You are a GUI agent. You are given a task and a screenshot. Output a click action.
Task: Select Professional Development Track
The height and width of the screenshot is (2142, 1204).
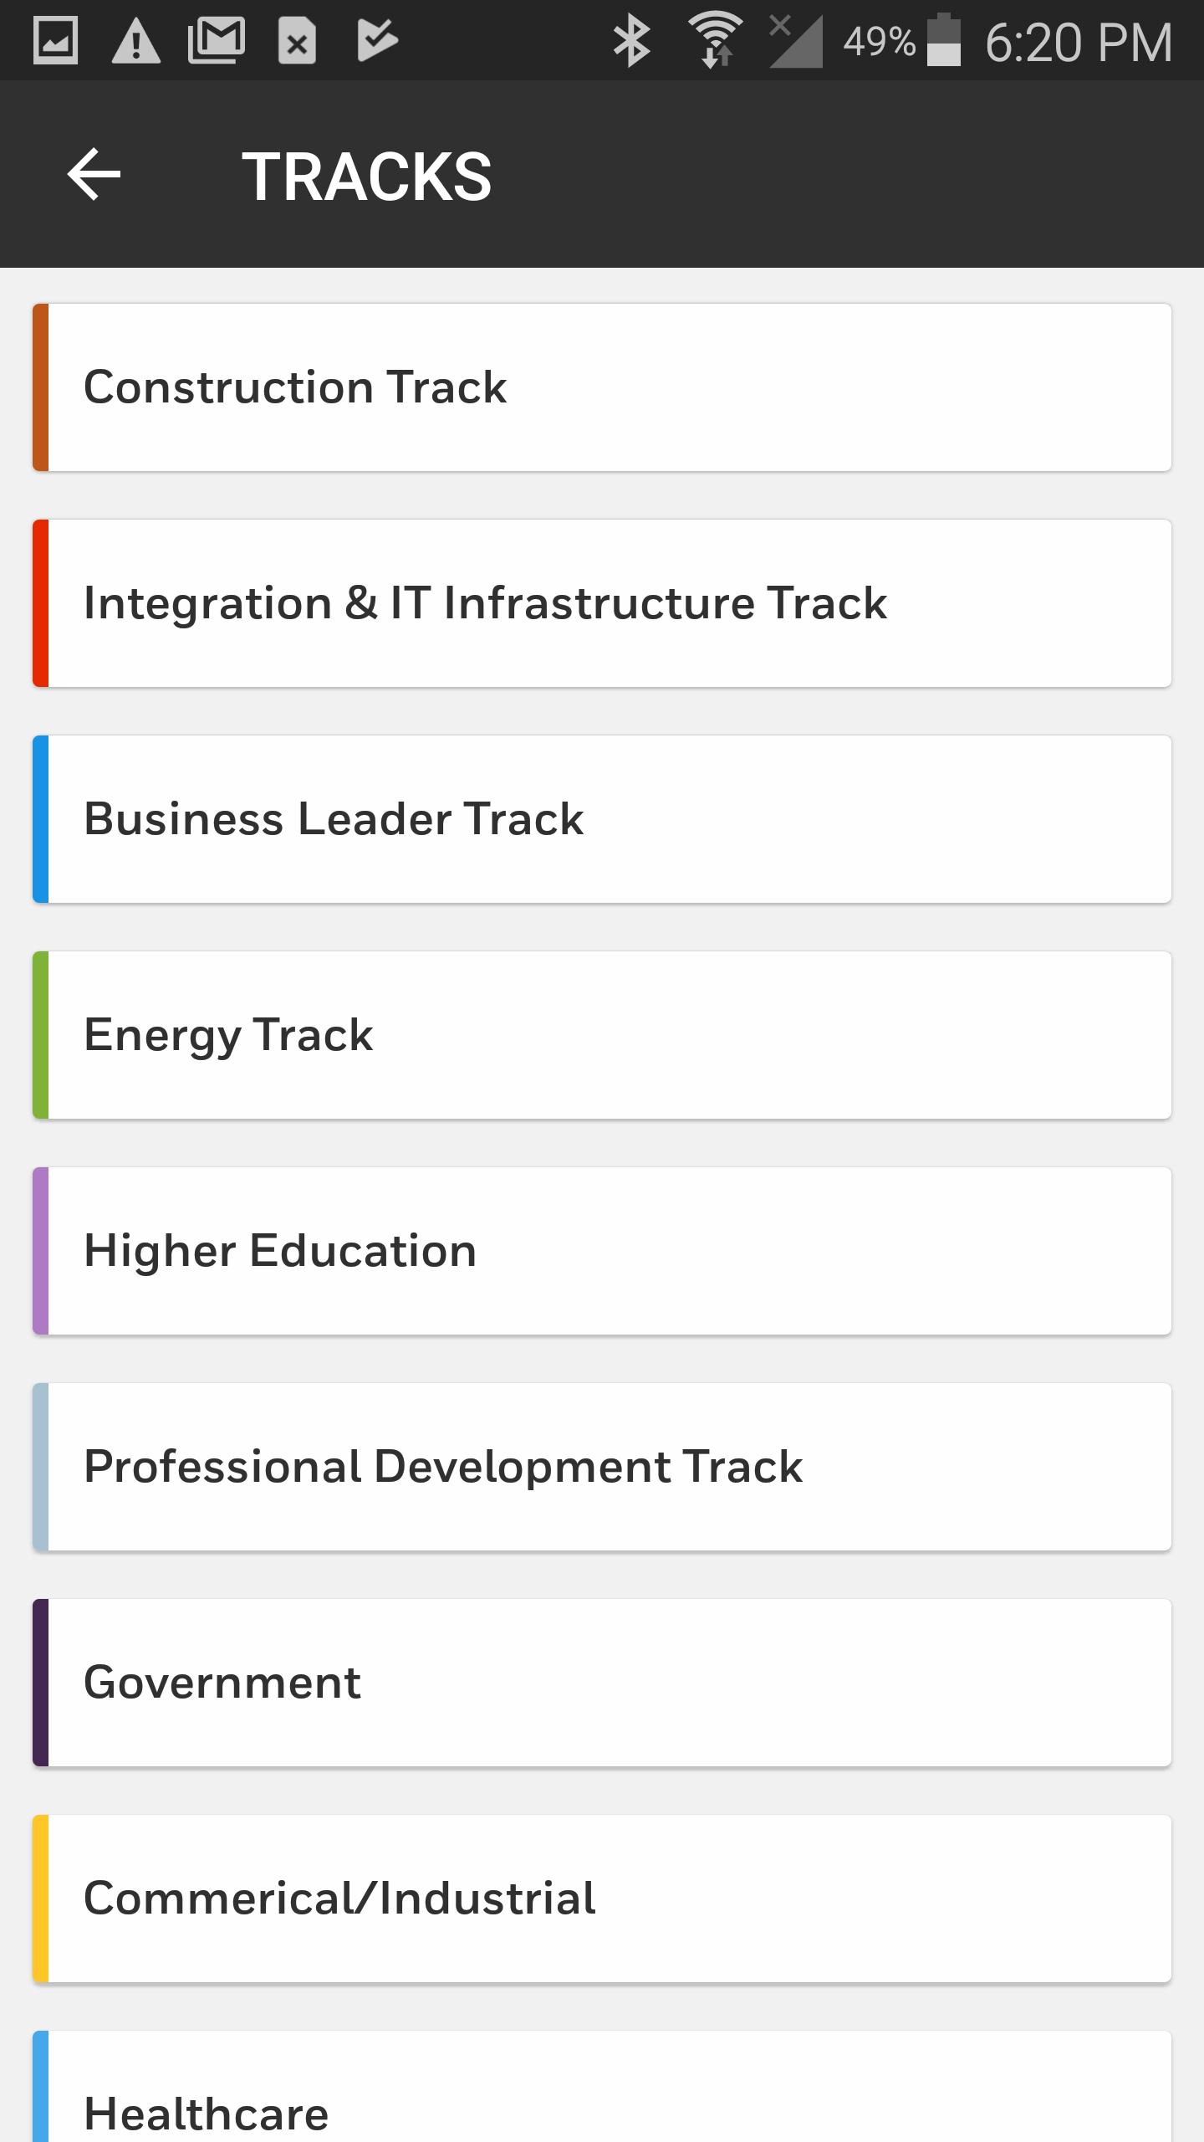[x=602, y=1467]
